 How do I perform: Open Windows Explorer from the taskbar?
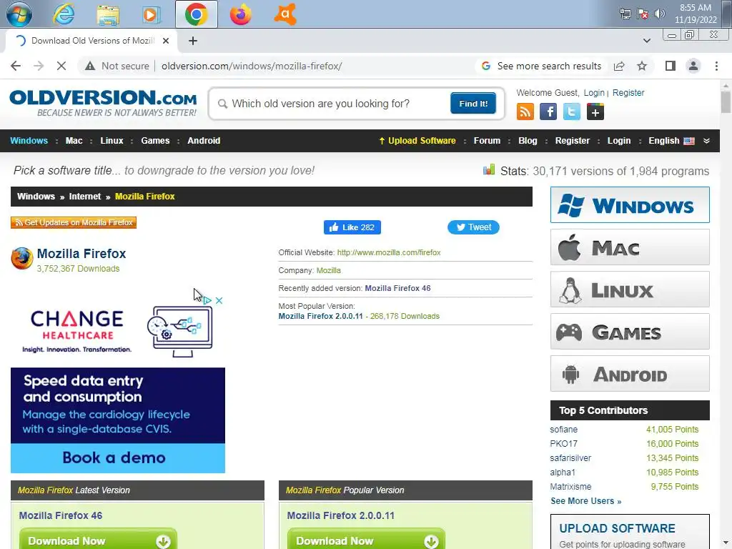[x=108, y=14]
